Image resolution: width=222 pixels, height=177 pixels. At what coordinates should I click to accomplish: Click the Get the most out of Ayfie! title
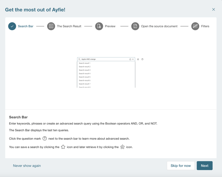(x=35, y=10)
